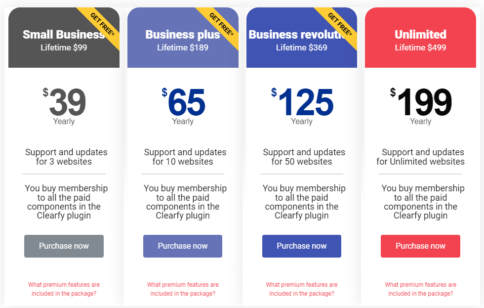The image size is (484, 308).
Task: Open premium features link under Small Business
Action: pos(64,289)
